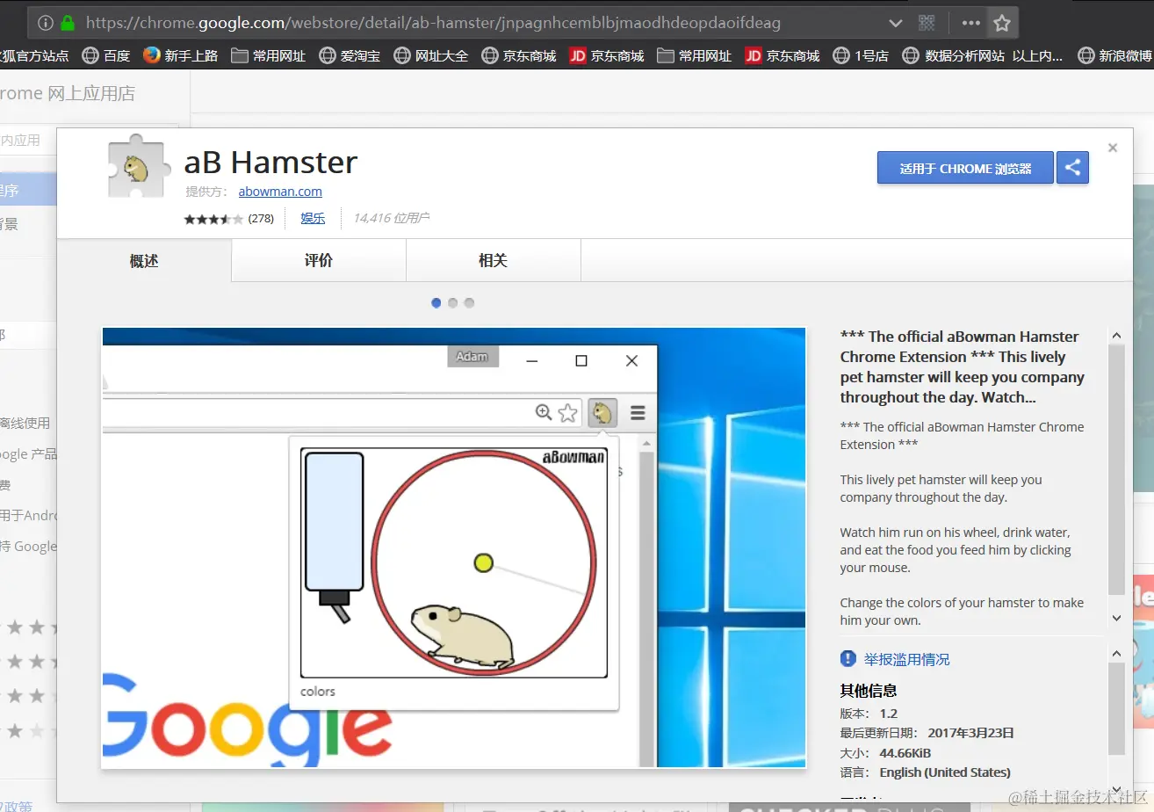1154x812 pixels.
Task: Click the site info icon in address bar
Action: point(46,23)
